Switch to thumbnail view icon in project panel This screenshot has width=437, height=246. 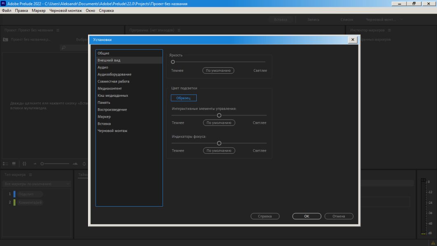click(x=14, y=164)
